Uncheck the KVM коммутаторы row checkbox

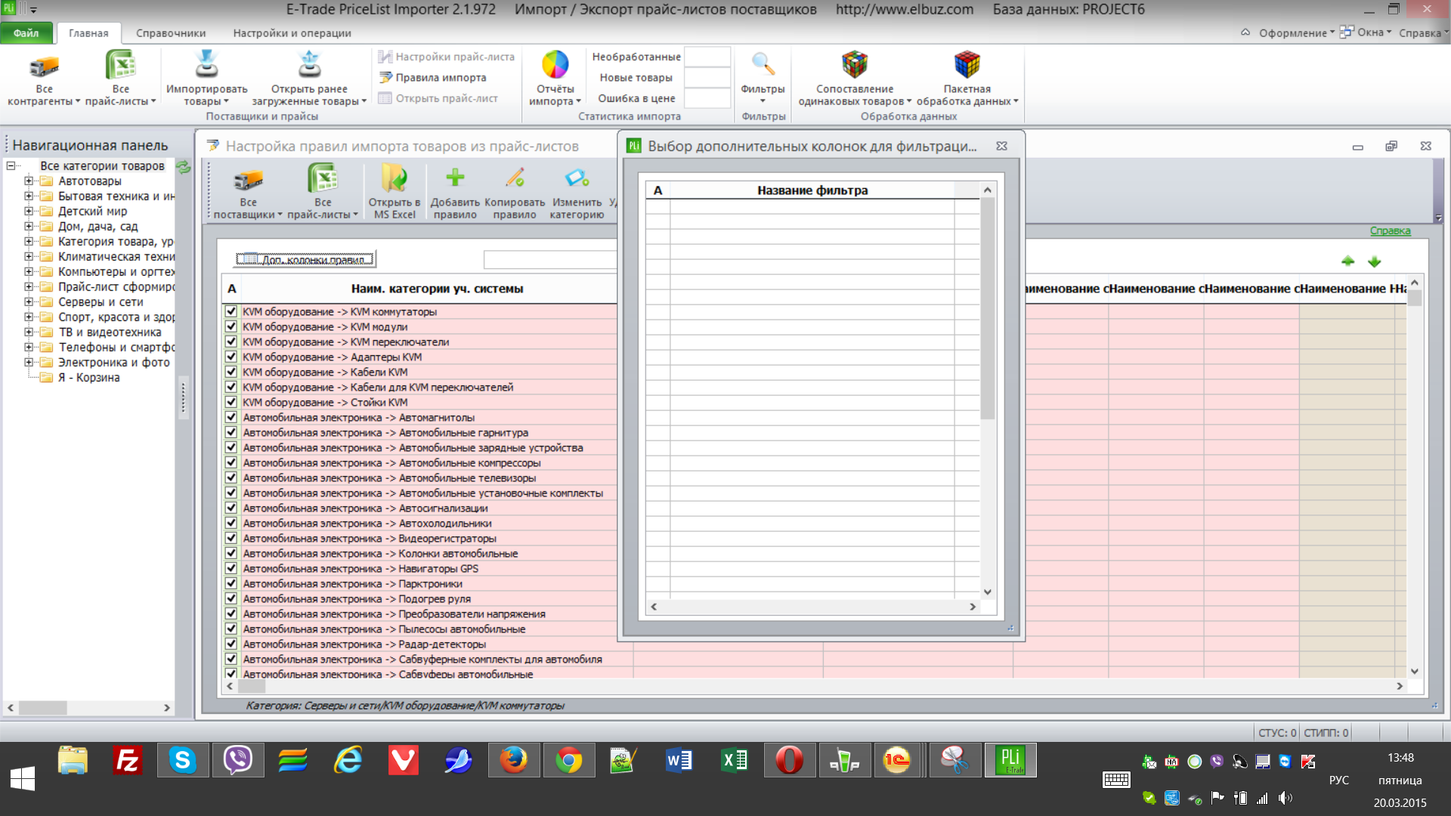coord(231,311)
